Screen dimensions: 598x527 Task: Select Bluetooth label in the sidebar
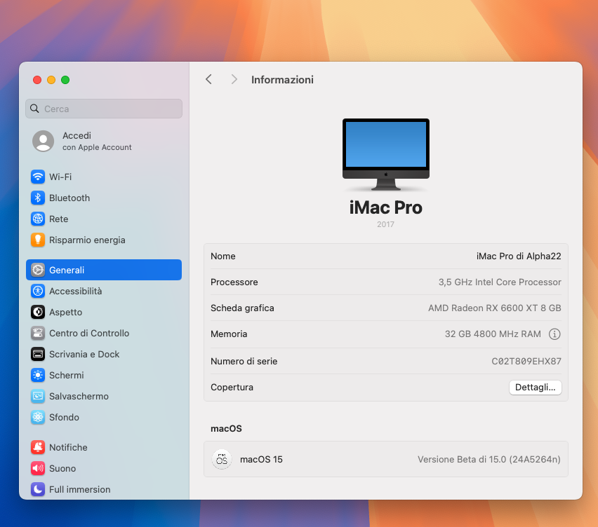[x=69, y=198]
